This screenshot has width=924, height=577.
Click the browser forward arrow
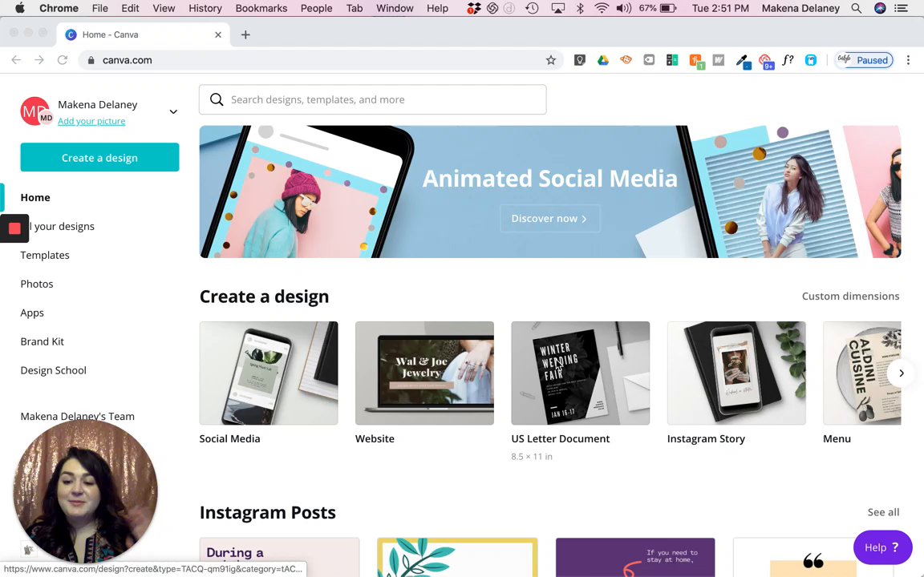[x=38, y=60]
